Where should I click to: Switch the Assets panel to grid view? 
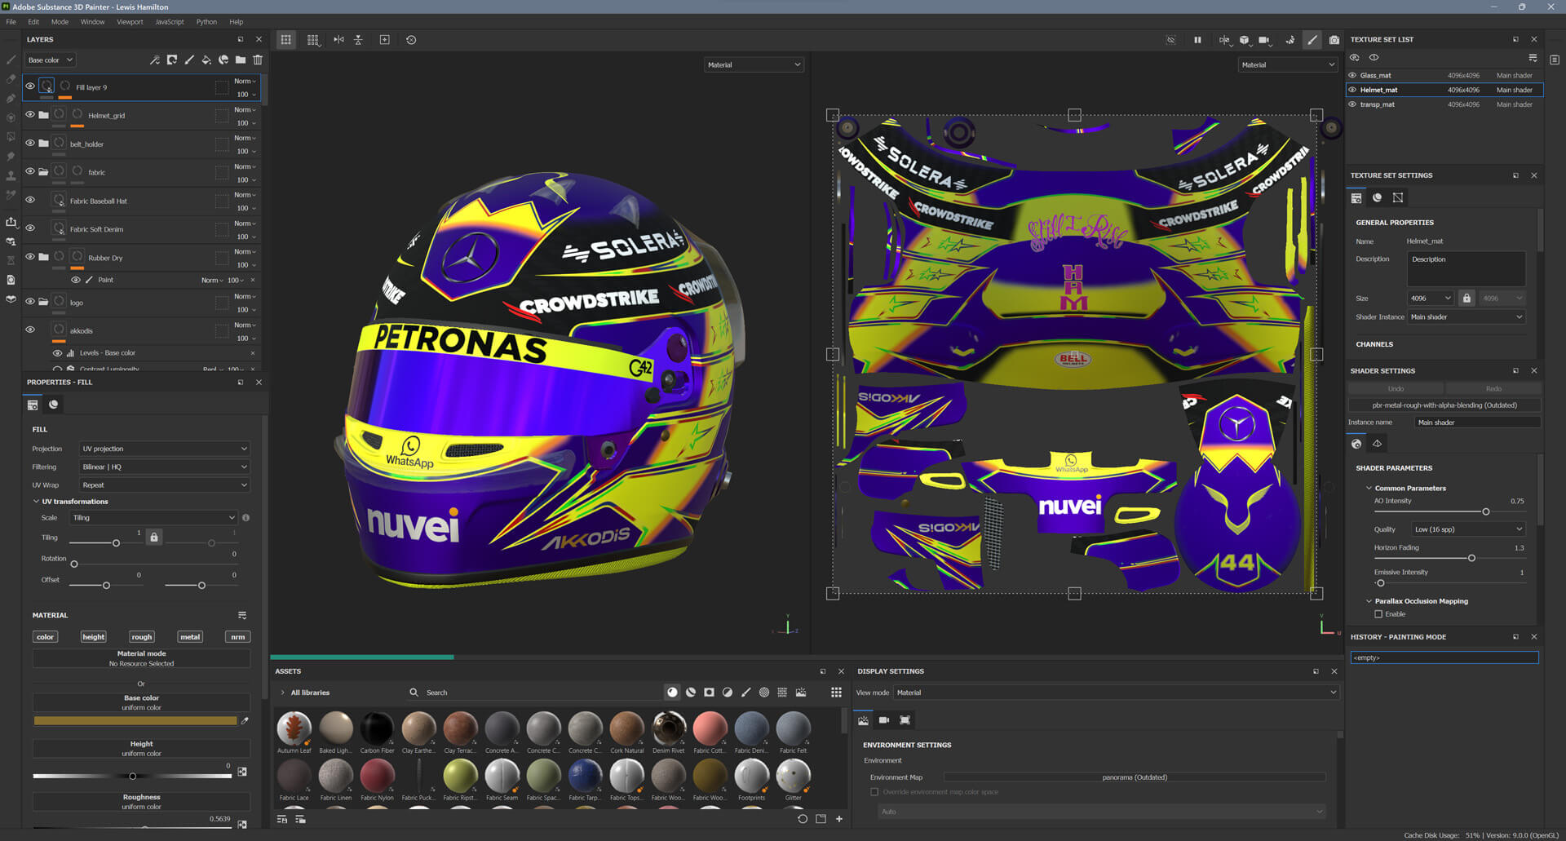point(836,692)
